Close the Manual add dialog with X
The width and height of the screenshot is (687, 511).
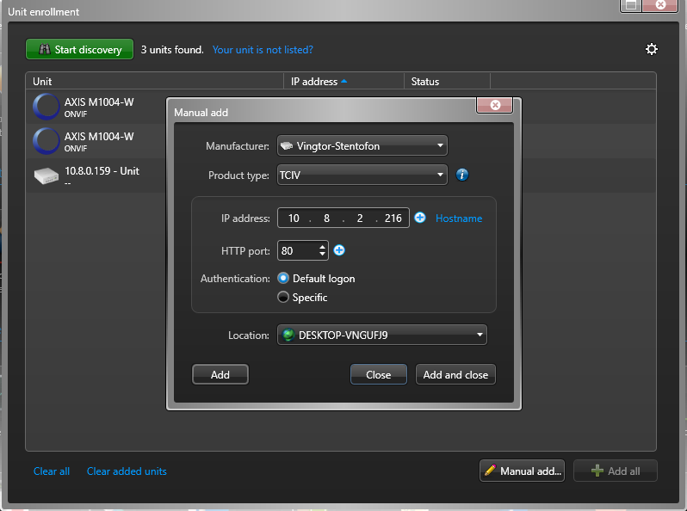tap(495, 105)
